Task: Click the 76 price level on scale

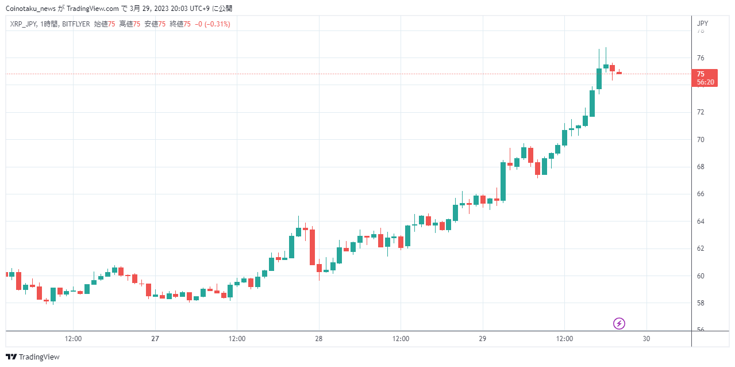Action: (701, 58)
